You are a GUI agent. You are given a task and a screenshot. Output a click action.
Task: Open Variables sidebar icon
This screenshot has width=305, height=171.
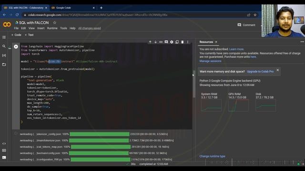coord(4,56)
